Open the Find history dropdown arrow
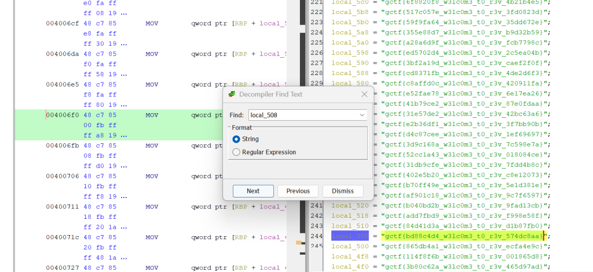The width and height of the screenshot is (593, 272). pyautogui.click(x=362, y=115)
